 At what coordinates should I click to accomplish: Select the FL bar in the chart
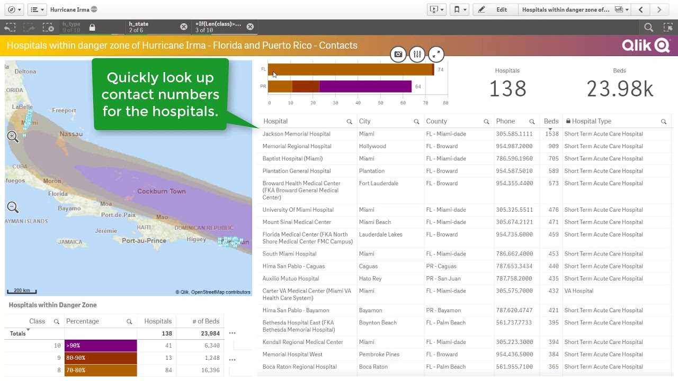351,69
